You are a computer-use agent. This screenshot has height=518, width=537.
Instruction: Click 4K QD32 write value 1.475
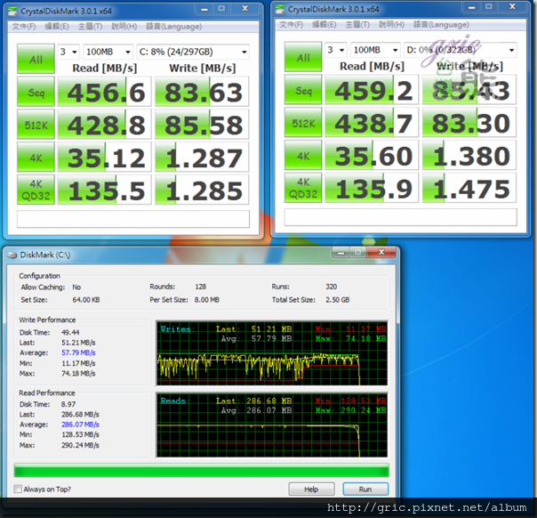[469, 188]
